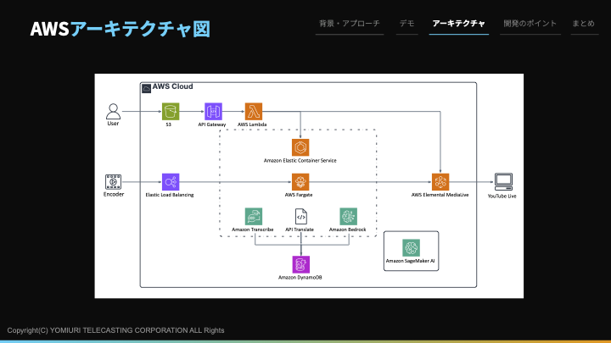Viewport: 611px width, 343px height.
Task: Select the アーキテクチャ tab
Action: pos(458,24)
